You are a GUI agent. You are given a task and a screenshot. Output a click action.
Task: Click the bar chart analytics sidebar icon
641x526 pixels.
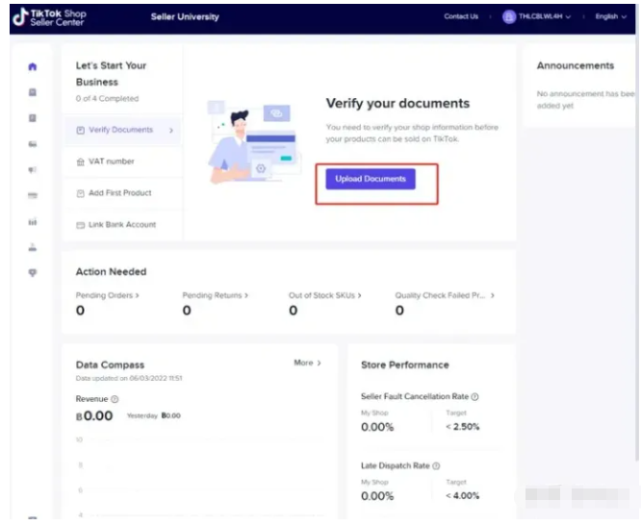(33, 222)
